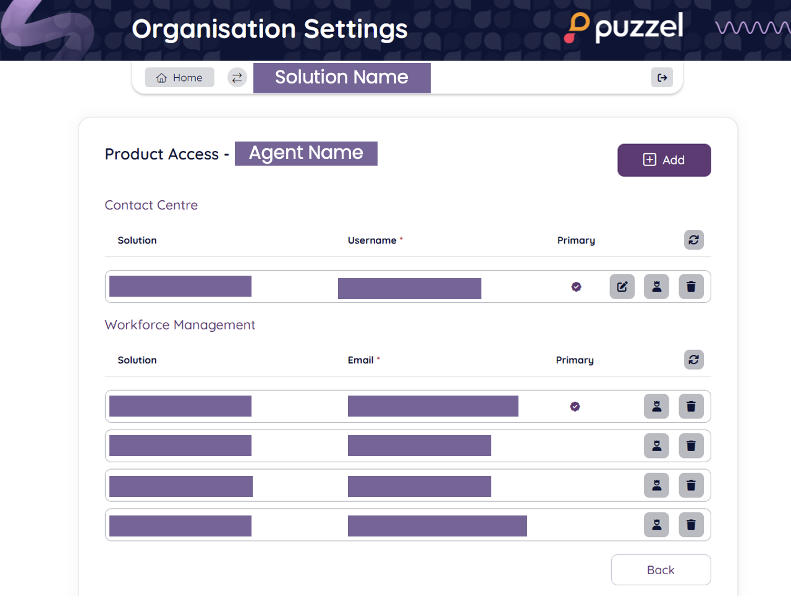Refresh the Contact Centre list
The height and width of the screenshot is (602, 791).
693,240
